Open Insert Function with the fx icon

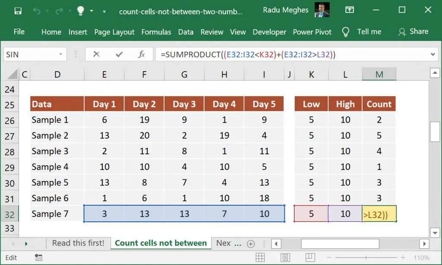point(141,54)
